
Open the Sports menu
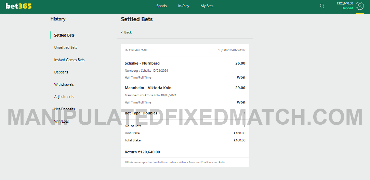pyautogui.click(x=162, y=6)
